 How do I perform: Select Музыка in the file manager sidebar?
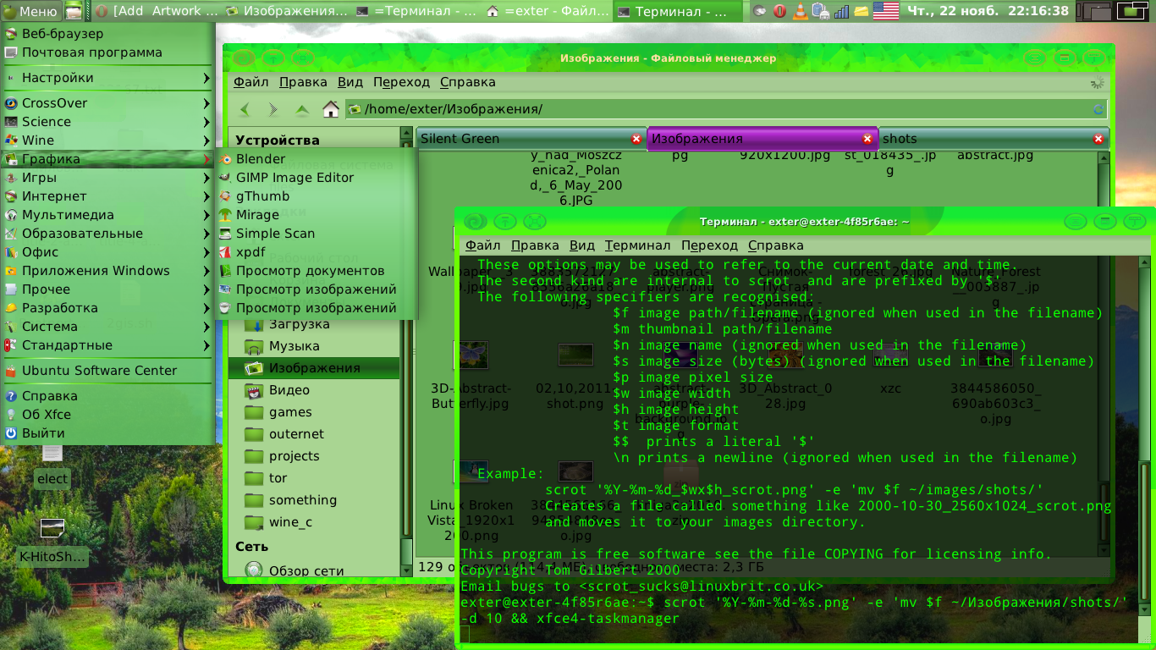point(313,346)
